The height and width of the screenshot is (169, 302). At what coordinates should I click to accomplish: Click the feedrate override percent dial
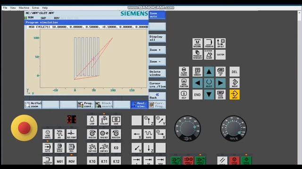pos(234,128)
